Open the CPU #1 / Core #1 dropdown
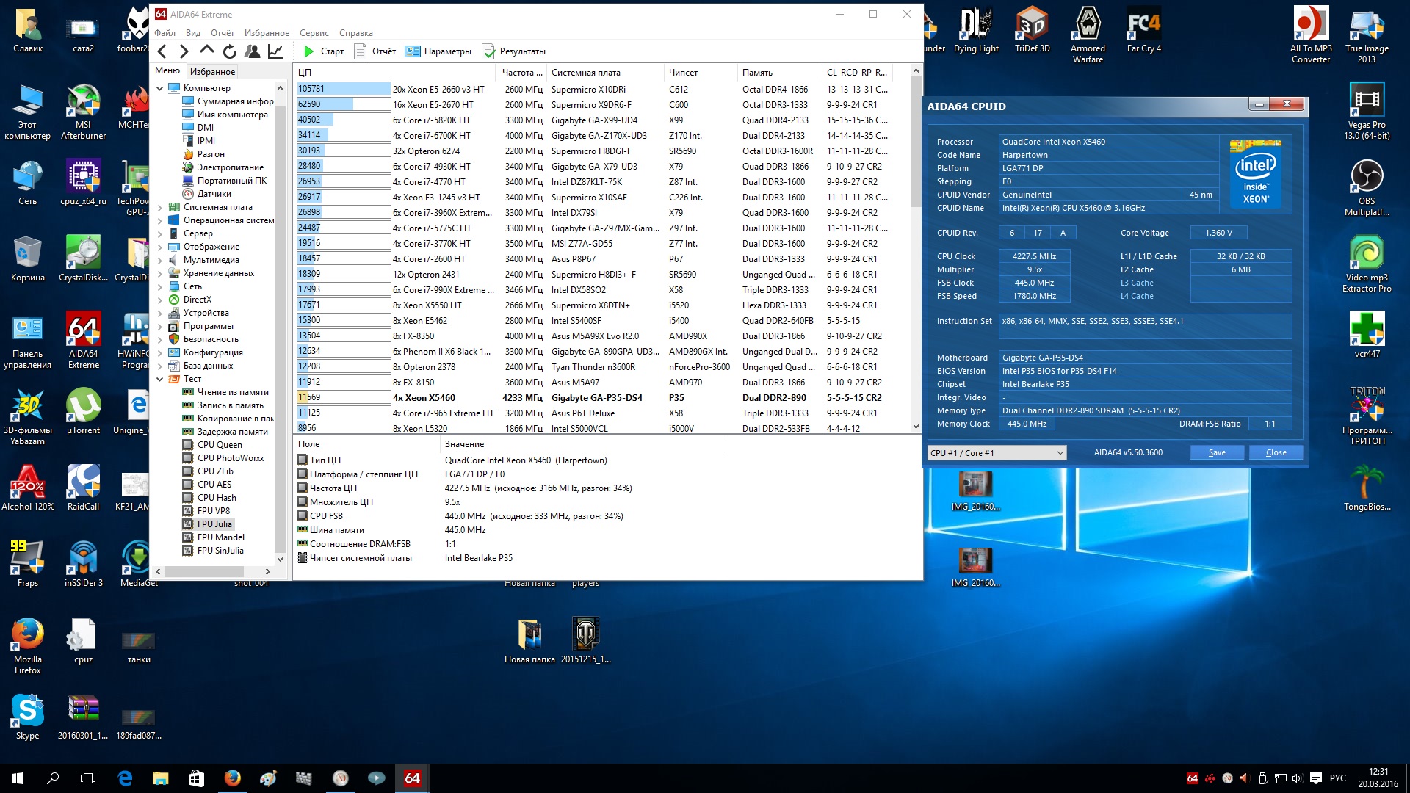 click(997, 453)
